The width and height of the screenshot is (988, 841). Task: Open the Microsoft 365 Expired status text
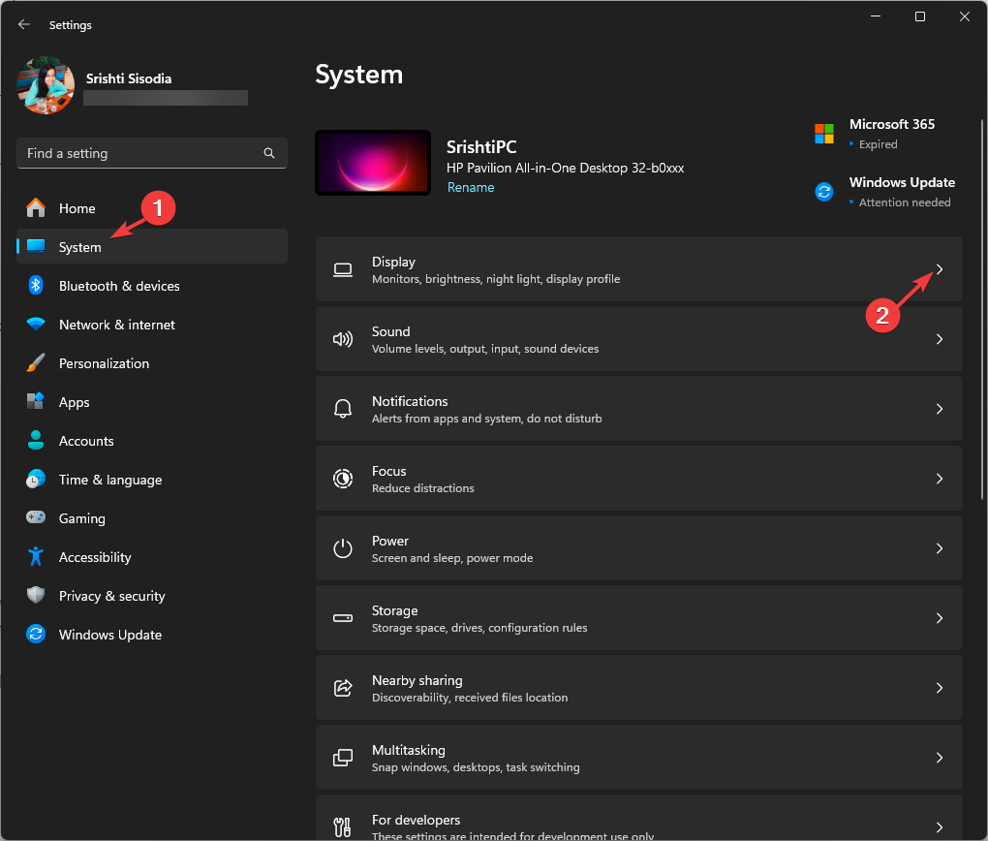click(x=878, y=144)
